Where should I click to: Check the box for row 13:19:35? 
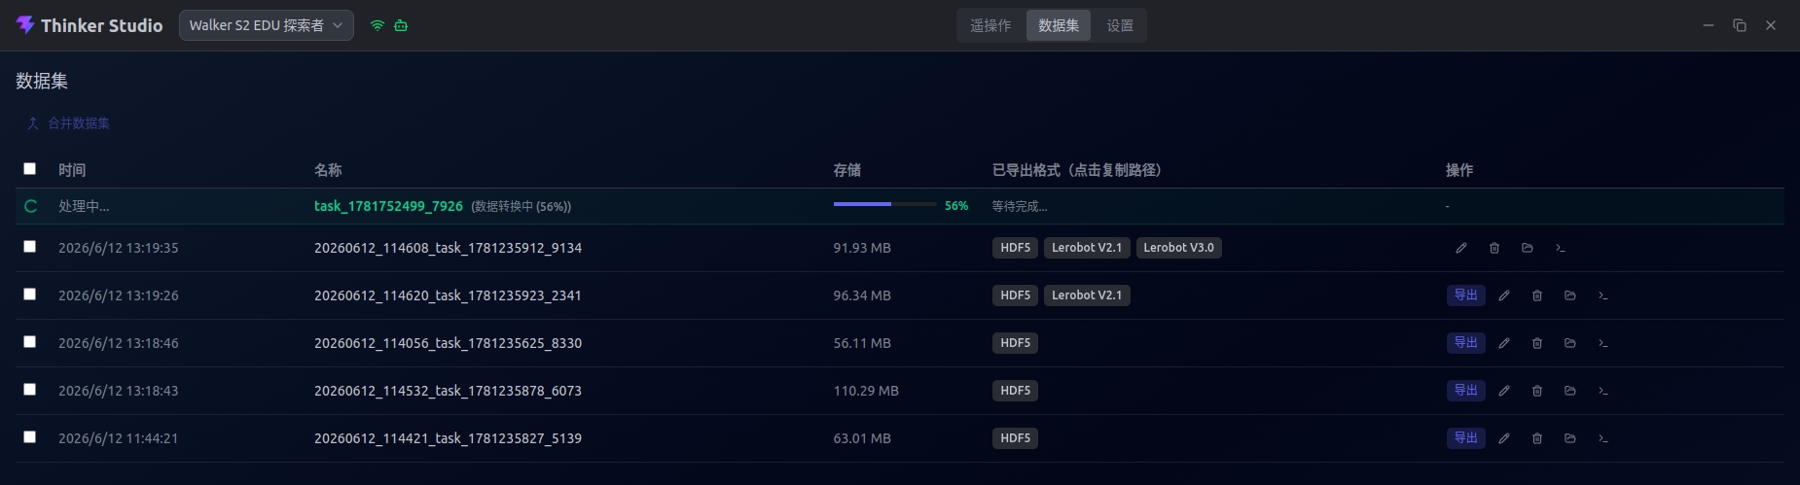(x=29, y=247)
